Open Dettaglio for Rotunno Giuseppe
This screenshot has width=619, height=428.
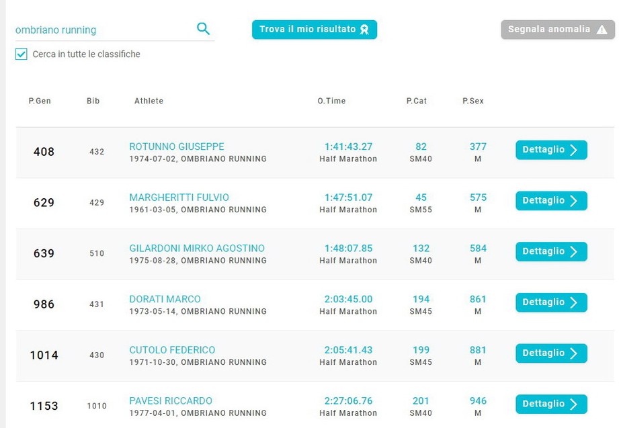551,150
